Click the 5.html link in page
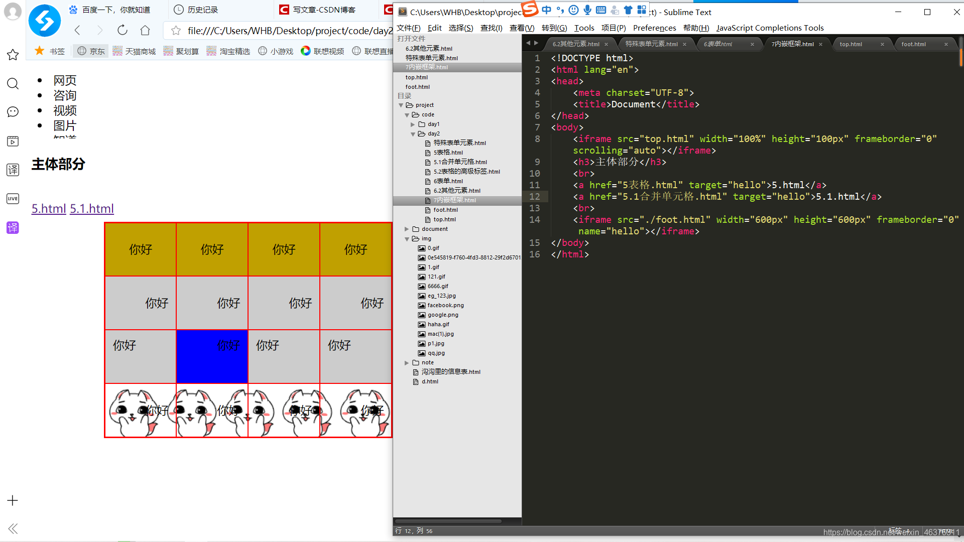The width and height of the screenshot is (964, 542). [x=49, y=208]
